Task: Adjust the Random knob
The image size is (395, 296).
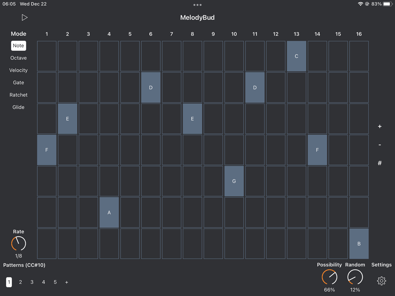Action: [x=355, y=277]
